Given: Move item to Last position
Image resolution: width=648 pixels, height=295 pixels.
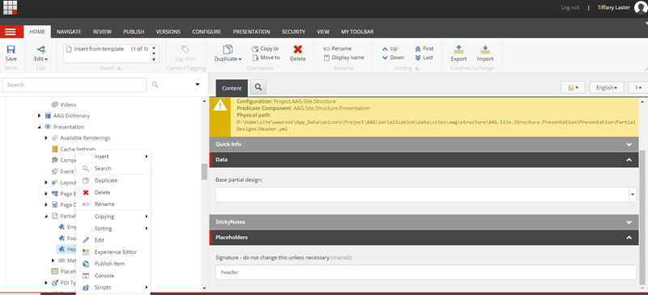Looking at the screenshot, I should point(424,57).
